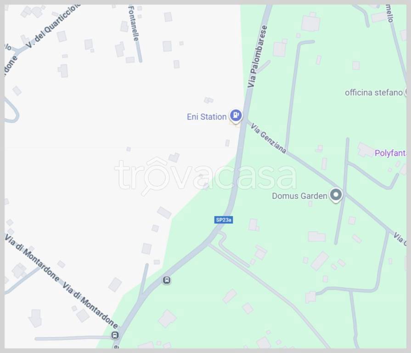Select the officina stefano place label
Screen dimensions: 411x353
tap(373, 92)
